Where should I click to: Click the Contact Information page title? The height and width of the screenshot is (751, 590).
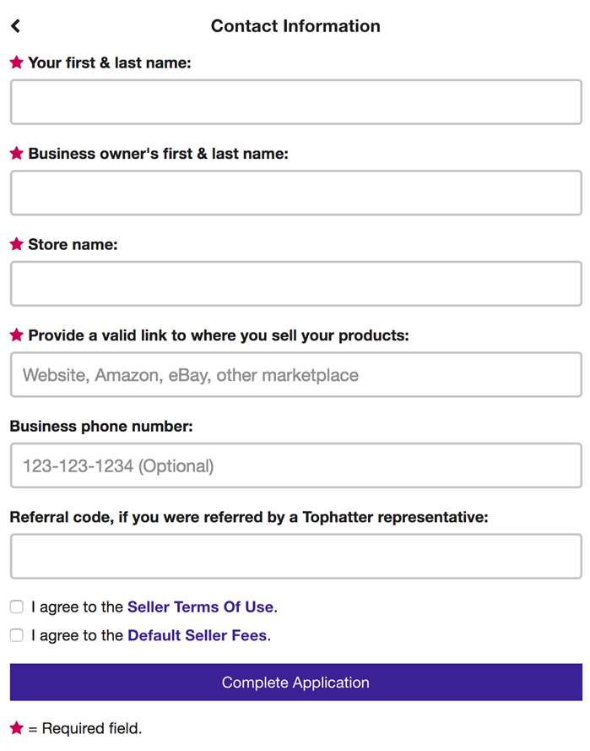click(295, 26)
